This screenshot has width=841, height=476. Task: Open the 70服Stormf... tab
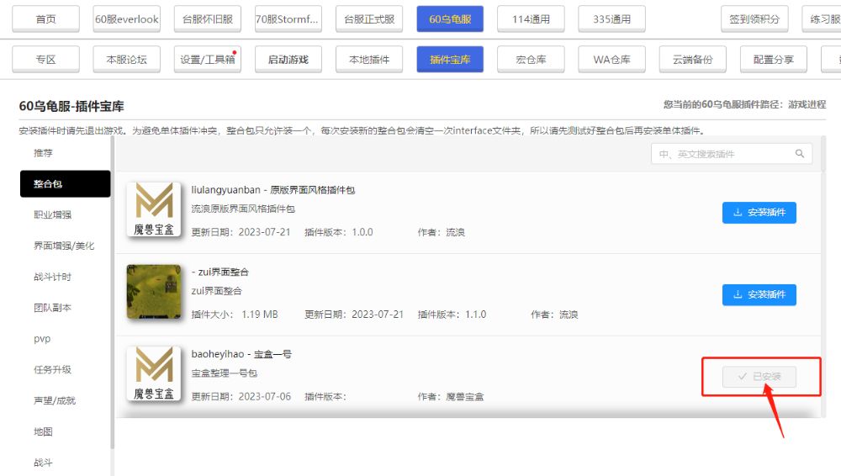click(288, 19)
